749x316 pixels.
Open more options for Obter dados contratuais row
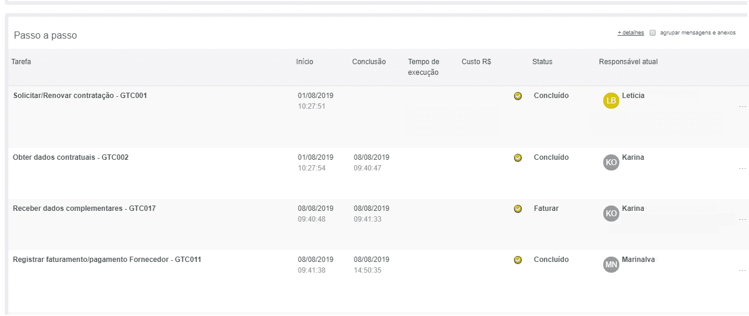742,169
